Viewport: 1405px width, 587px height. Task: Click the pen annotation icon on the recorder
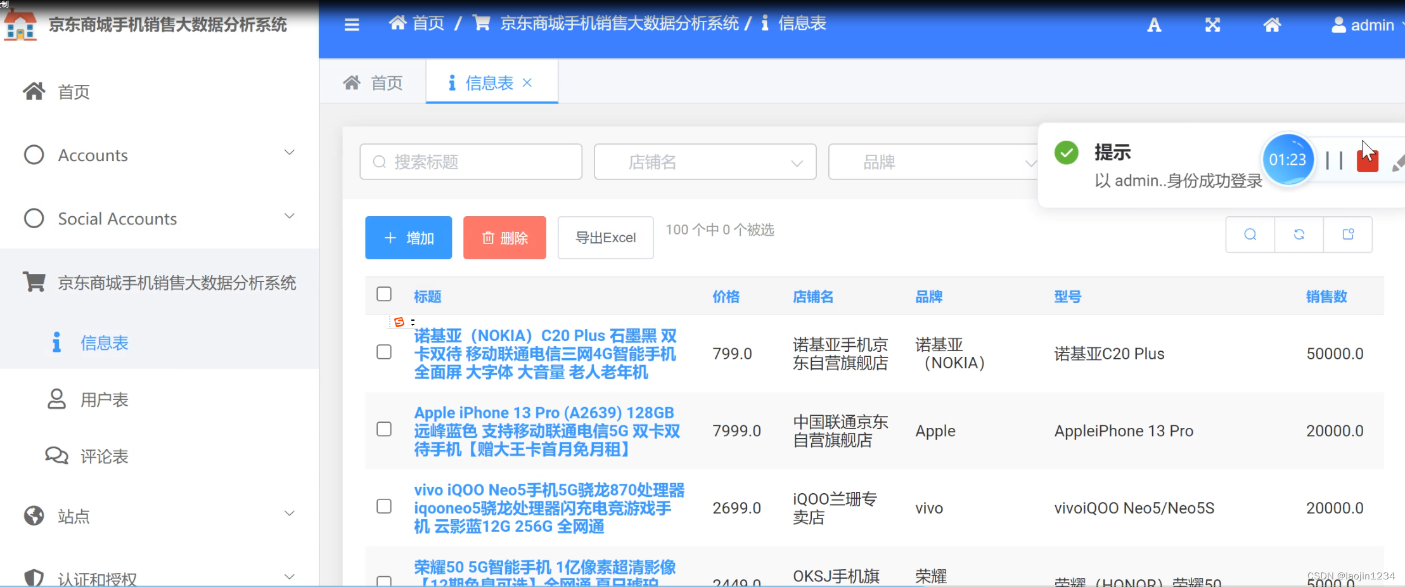[1398, 162]
